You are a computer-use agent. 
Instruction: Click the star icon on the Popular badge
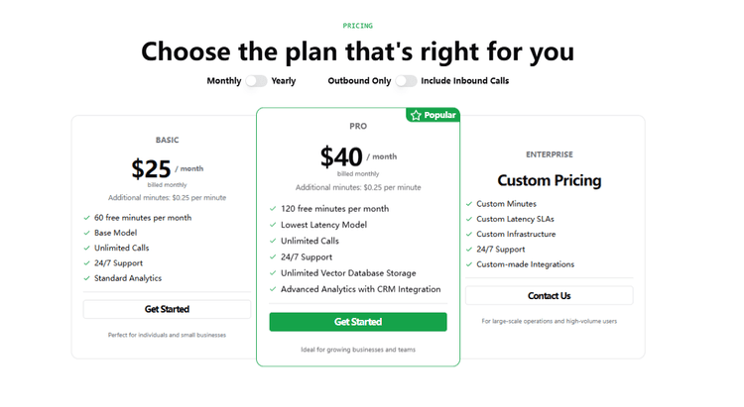[x=416, y=115]
